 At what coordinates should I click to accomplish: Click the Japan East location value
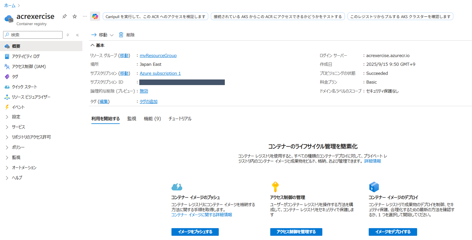(150, 64)
